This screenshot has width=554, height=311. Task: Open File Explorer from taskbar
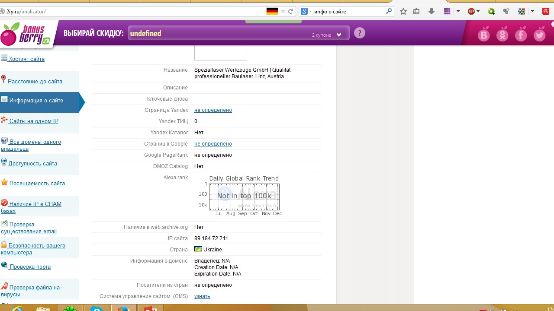pyautogui.click(x=43, y=308)
